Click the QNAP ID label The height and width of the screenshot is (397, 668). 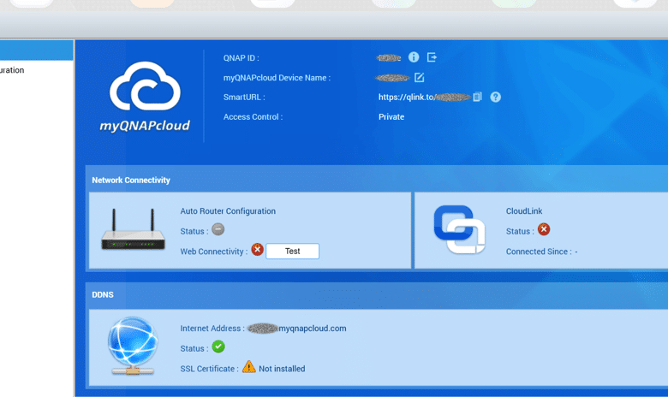(242, 58)
